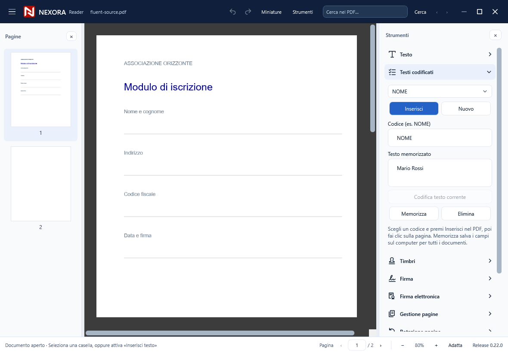Expand the Testo section
Image resolution: width=508 pixels, height=353 pixels.
pyautogui.click(x=490, y=54)
